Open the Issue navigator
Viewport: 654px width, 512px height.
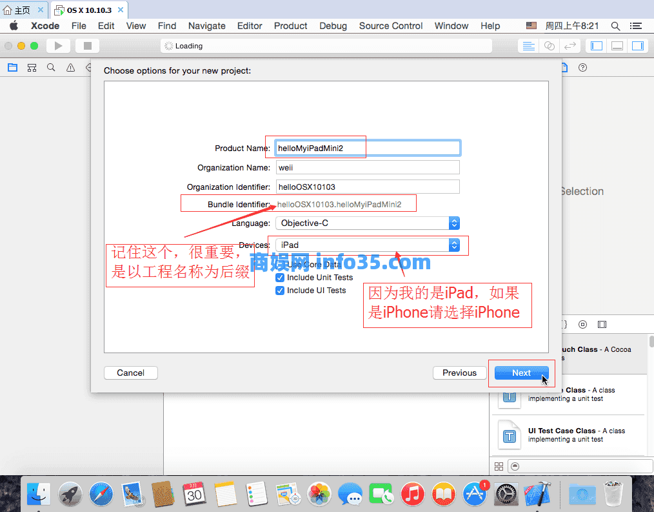click(x=70, y=67)
